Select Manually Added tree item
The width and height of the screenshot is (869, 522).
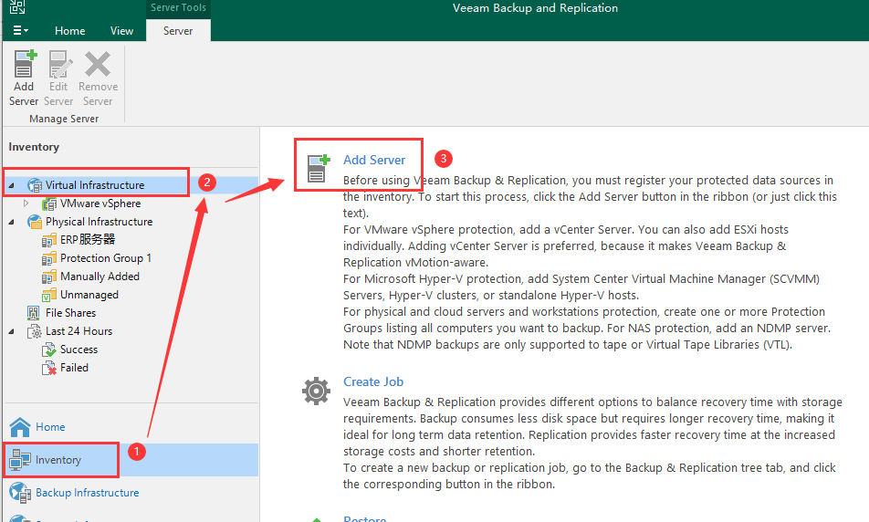[99, 277]
